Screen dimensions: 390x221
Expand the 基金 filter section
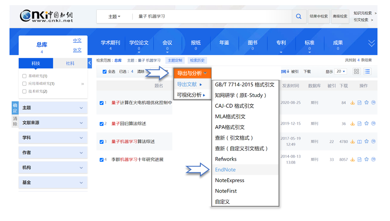[x=53, y=182]
